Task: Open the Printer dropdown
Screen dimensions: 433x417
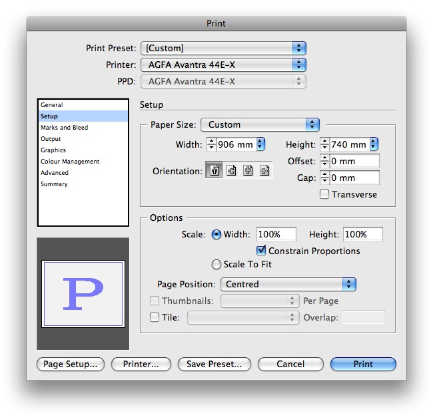Action: 223,65
